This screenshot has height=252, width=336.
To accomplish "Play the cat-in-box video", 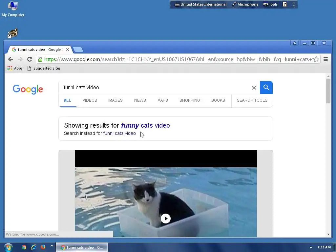I will pyautogui.click(x=166, y=218).
